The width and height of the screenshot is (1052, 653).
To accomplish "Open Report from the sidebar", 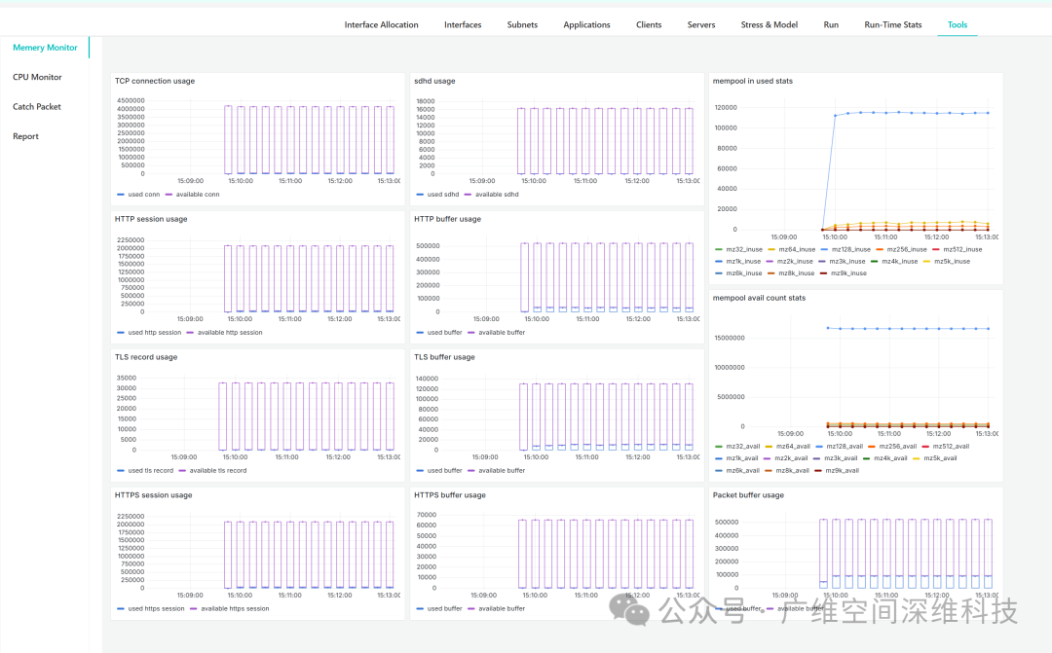I will point(25,136).
